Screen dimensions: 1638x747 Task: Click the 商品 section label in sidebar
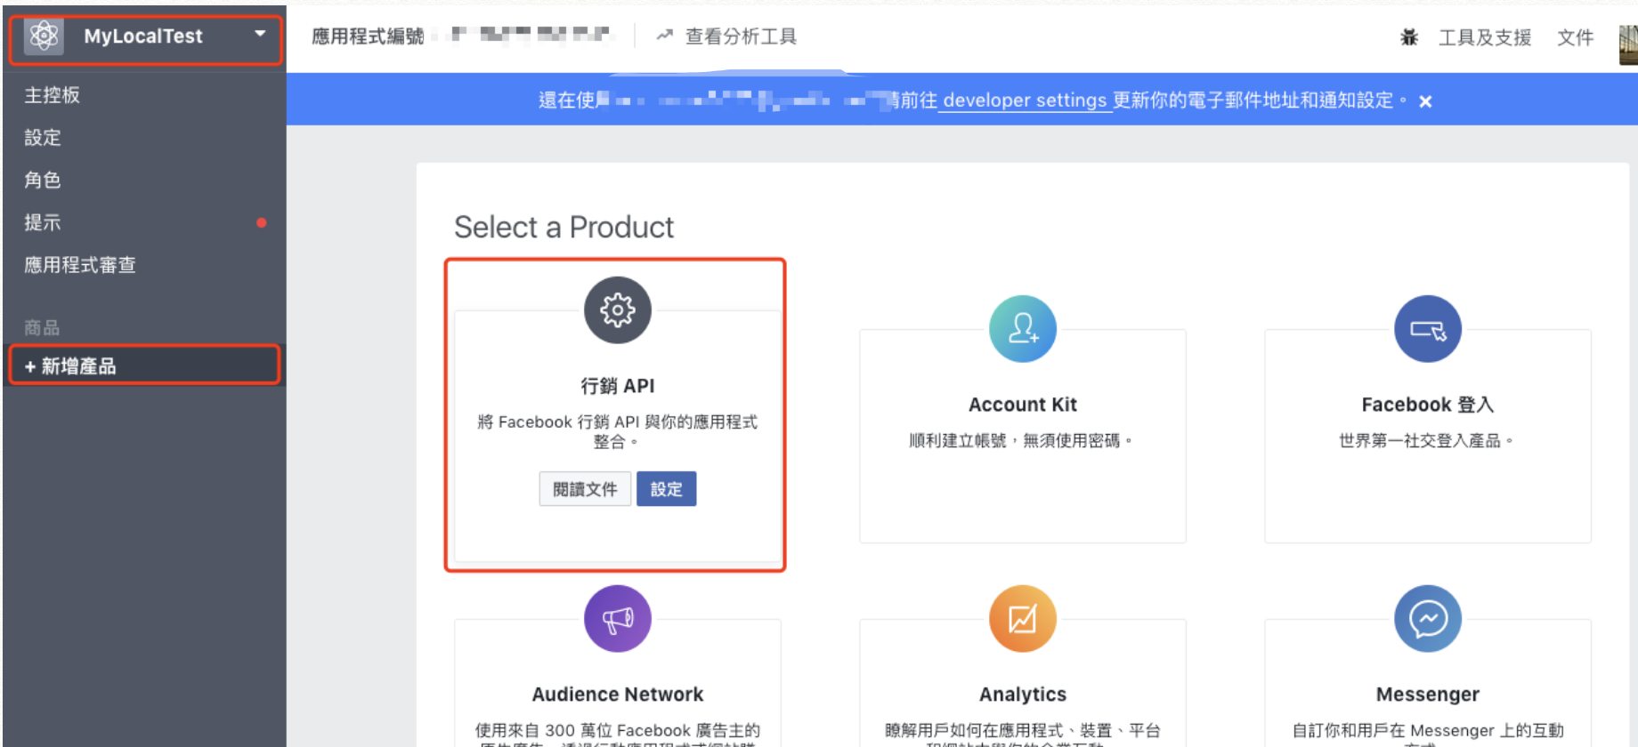pyautogui.click(x=42, y=328)
